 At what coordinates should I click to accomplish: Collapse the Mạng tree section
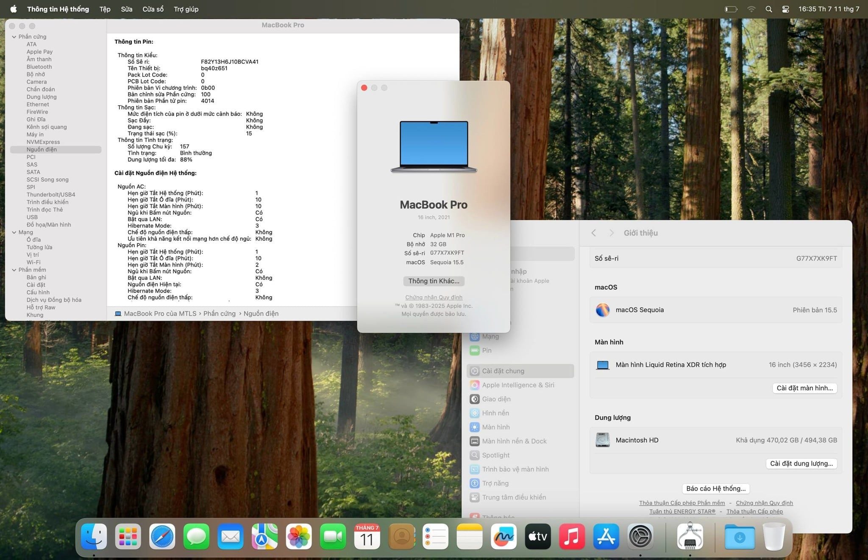pos(14,232)
